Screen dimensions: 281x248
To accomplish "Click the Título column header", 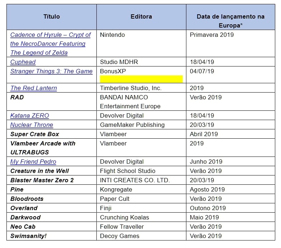I will [x=52, y=16].
